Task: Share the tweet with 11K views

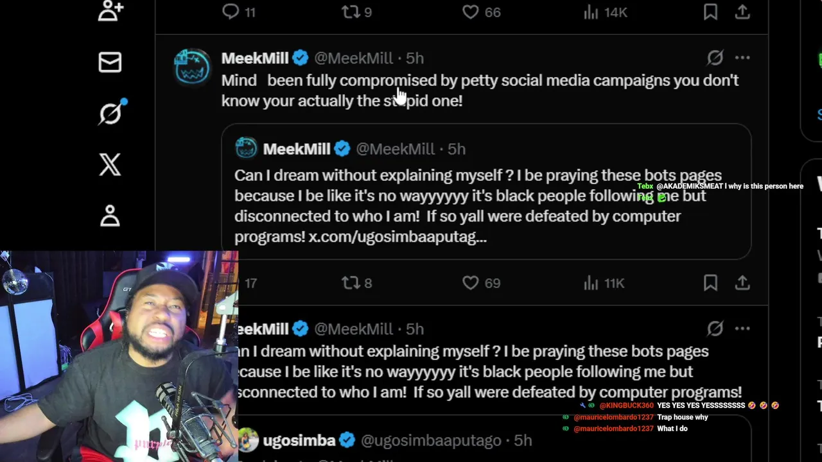Action: coord(742,283)
